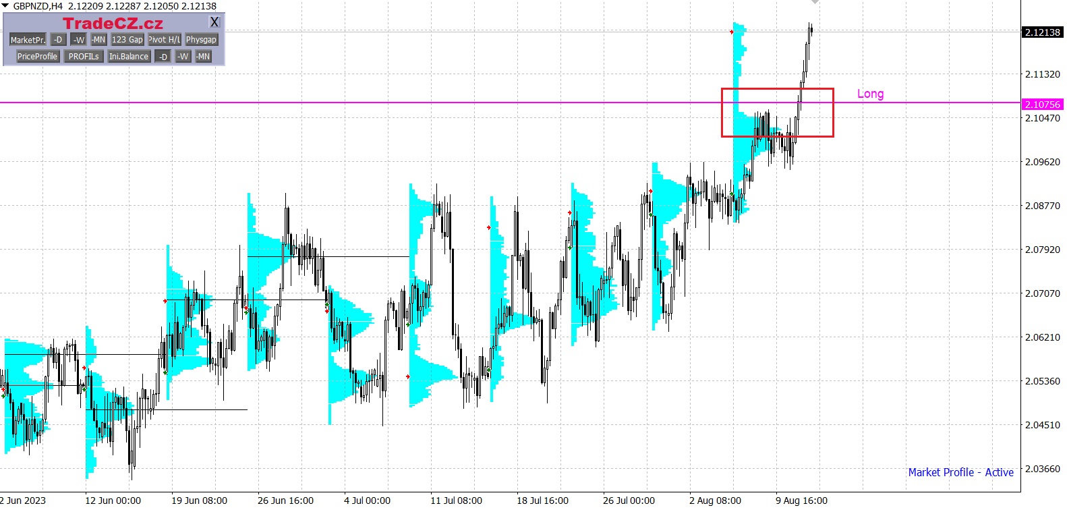Click the -D button beside MarketPr.
The image size is (1067, 514).
tap(58, 40)
